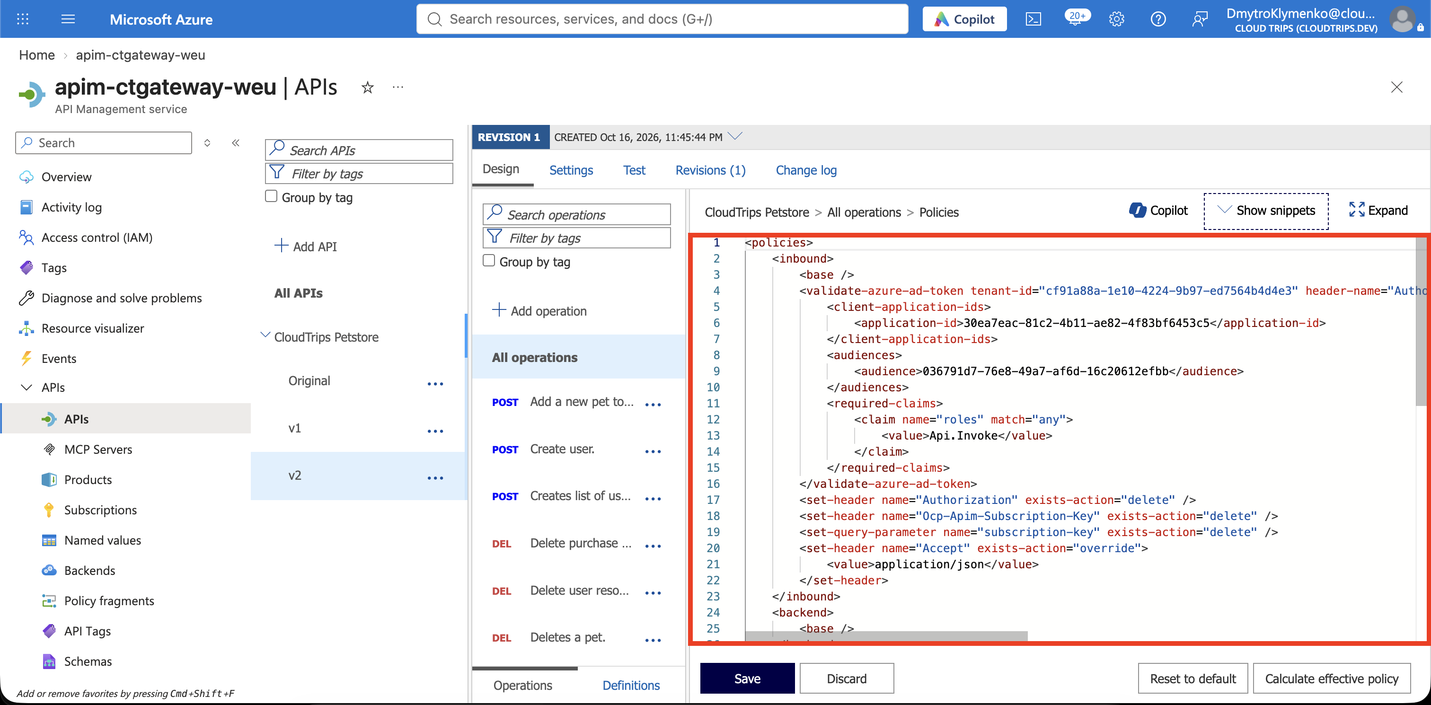This screenshot has width=1431, height=705.
Task: Open menu for Create user operation
Action: pos(653,452)
